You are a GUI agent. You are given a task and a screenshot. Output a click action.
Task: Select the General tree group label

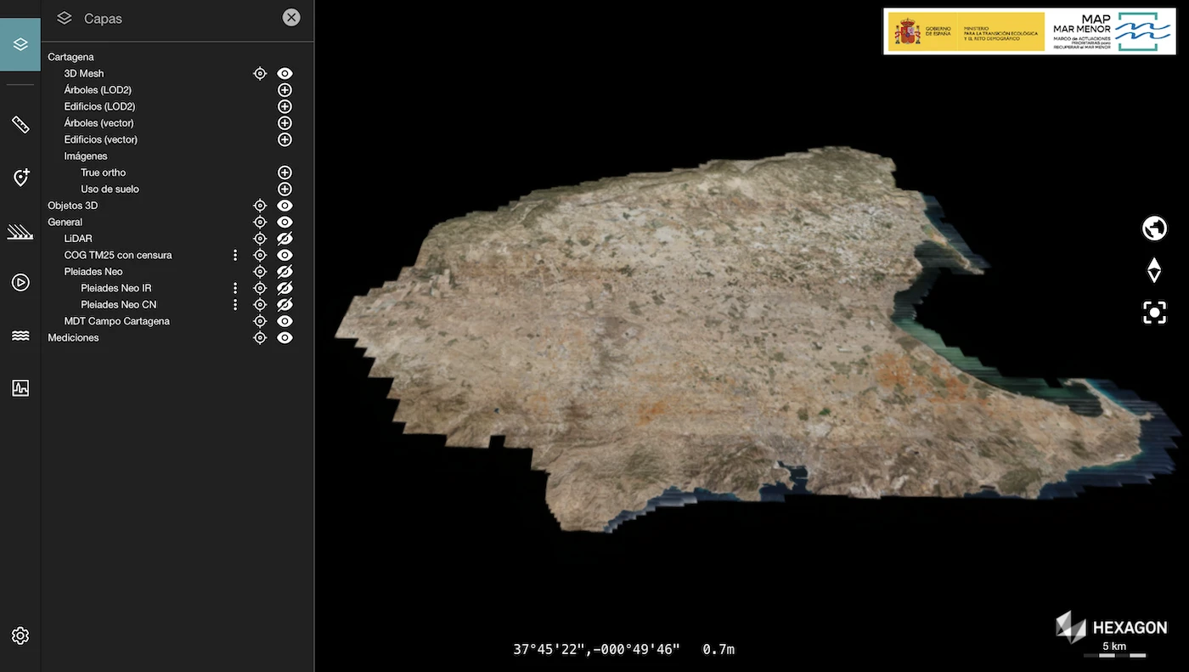tap(65, 222)
